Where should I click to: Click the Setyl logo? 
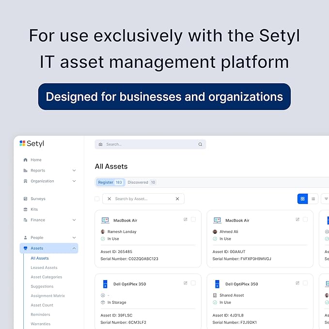[x=31, y=143]
